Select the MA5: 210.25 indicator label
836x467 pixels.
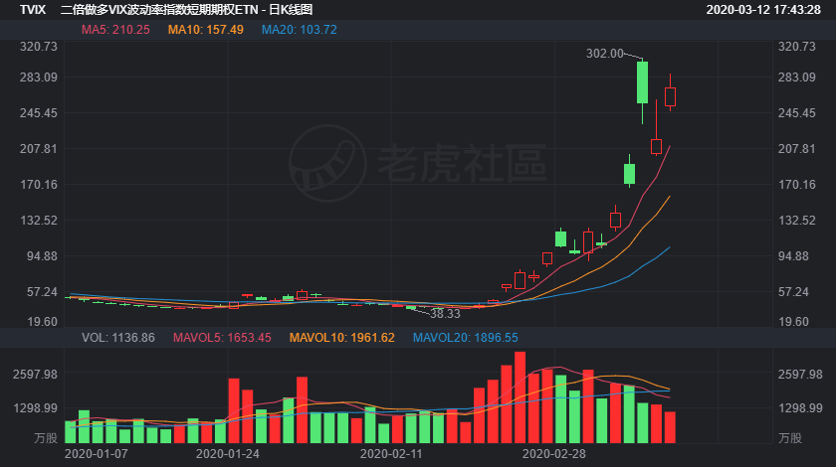(x=115, y=30)
